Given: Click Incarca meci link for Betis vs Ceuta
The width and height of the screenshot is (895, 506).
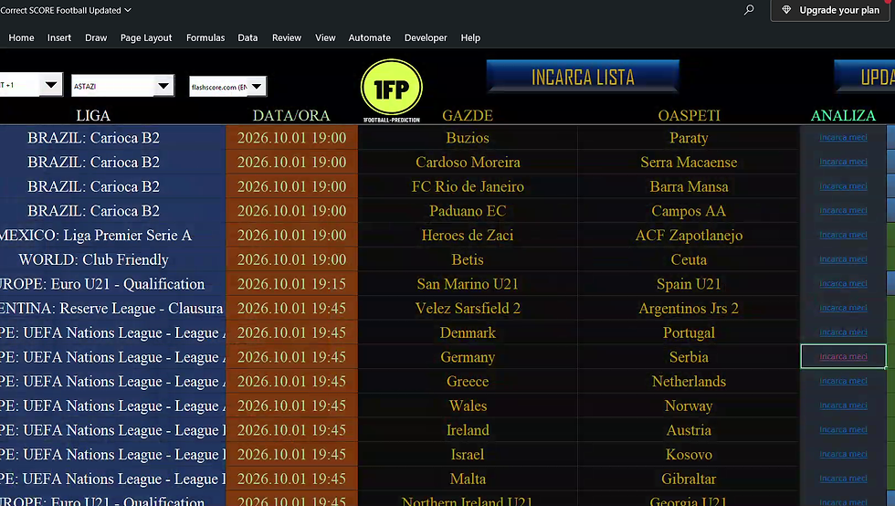Looking at the screenshot, I should [843, 259].
